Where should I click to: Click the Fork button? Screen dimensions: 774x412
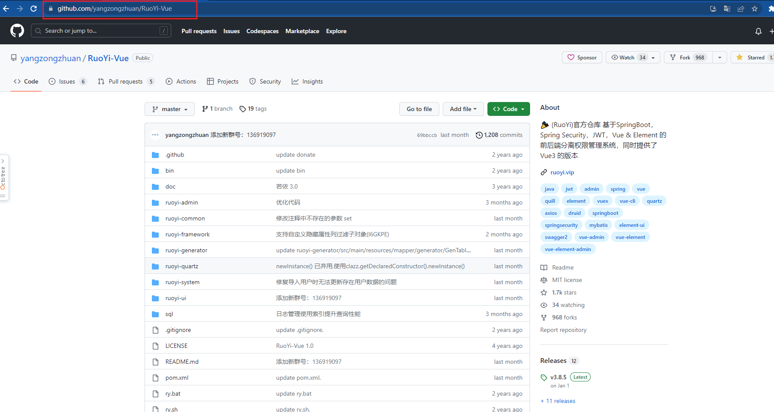point(688,58)
